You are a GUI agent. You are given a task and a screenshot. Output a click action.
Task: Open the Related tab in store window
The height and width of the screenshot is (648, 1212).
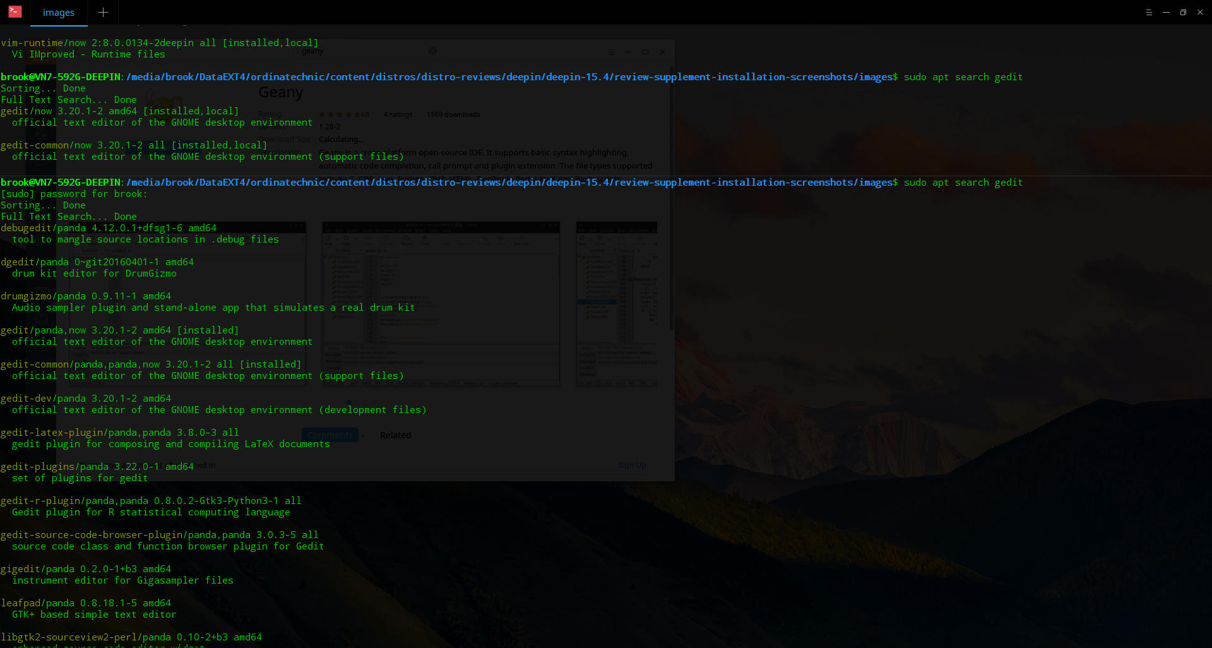(395, 435)
